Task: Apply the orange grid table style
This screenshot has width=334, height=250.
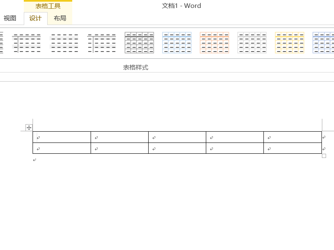Action: 215,42
